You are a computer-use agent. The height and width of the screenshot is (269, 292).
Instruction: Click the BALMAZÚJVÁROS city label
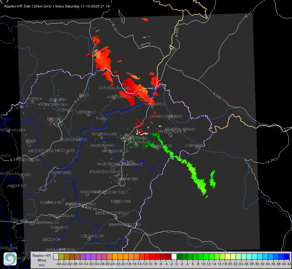click(105, 172)
